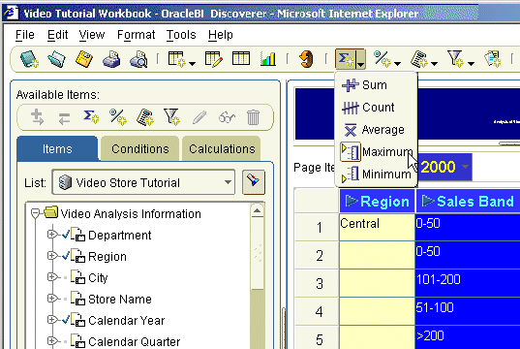
Task: Click the main toolbar funnel condition icon
Action: (x=455, y=59)
